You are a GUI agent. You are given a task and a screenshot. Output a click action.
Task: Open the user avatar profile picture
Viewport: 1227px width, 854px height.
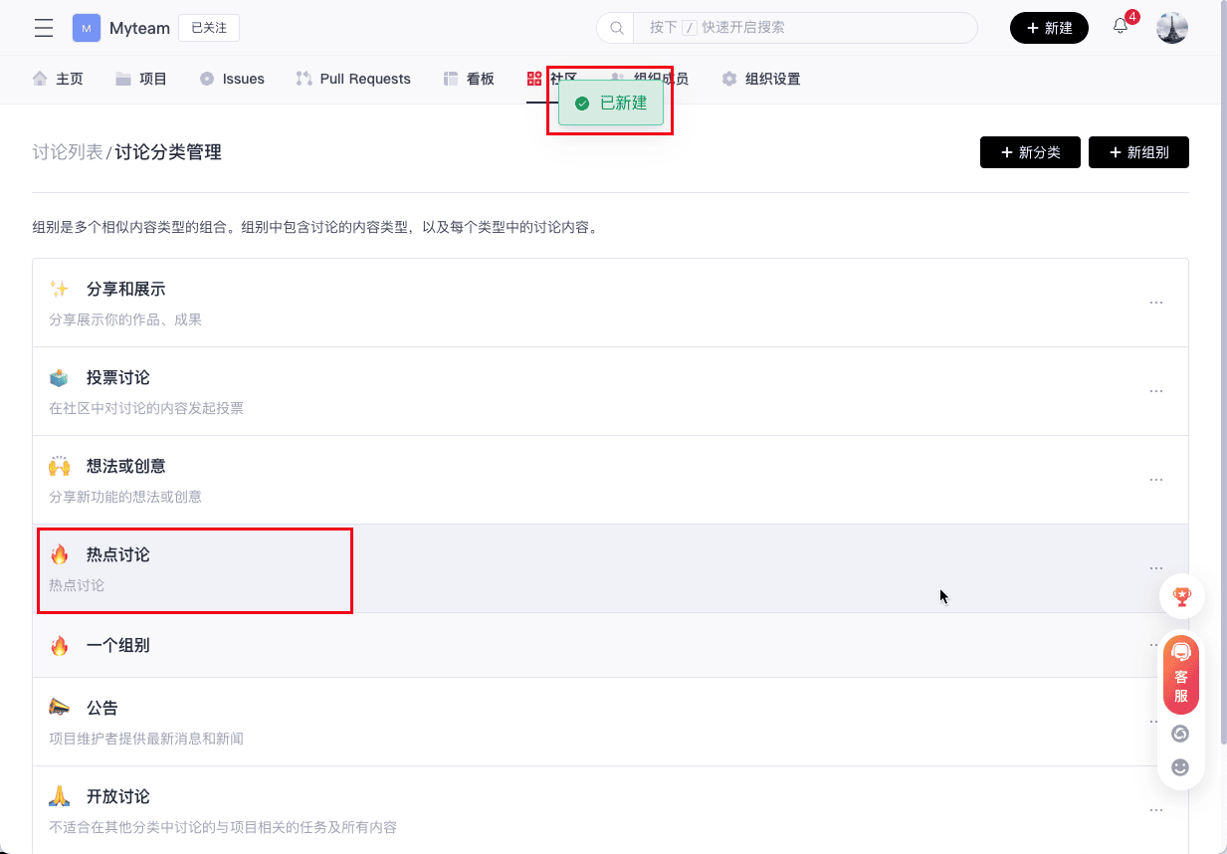1171,28
